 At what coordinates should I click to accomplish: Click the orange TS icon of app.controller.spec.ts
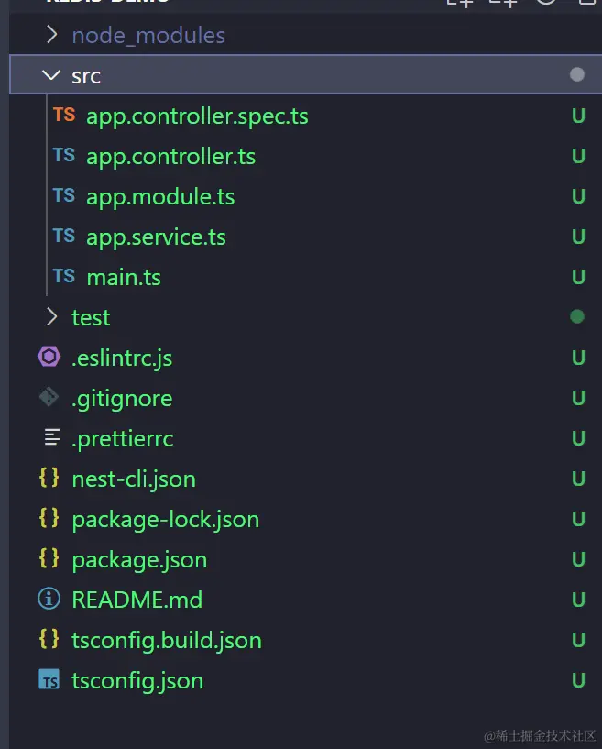pyautogui.click(x=64, y=116)
